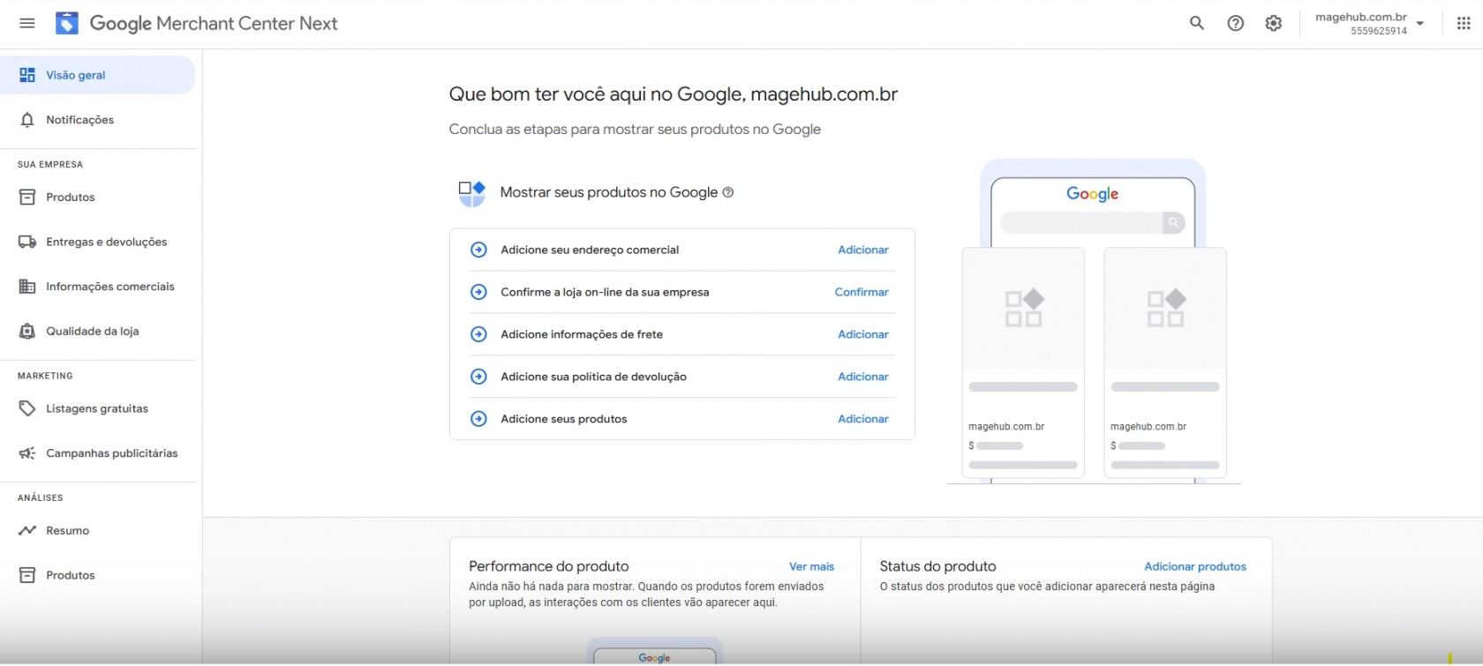Click the arrow icon beside política de devolução
1483x666 pixels.
478,377
